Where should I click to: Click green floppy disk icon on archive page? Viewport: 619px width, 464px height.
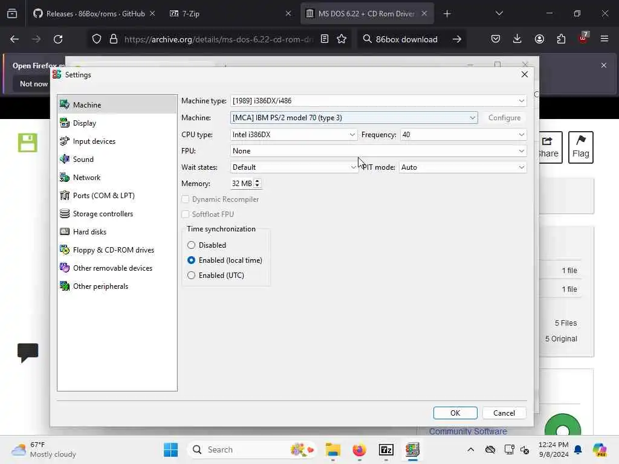click(x=28, y=143)
